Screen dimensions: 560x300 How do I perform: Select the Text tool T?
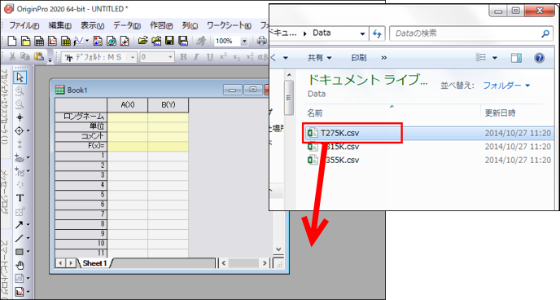(x=20, y=198)
